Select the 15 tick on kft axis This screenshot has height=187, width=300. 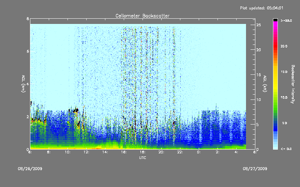[x=258, y=75]
